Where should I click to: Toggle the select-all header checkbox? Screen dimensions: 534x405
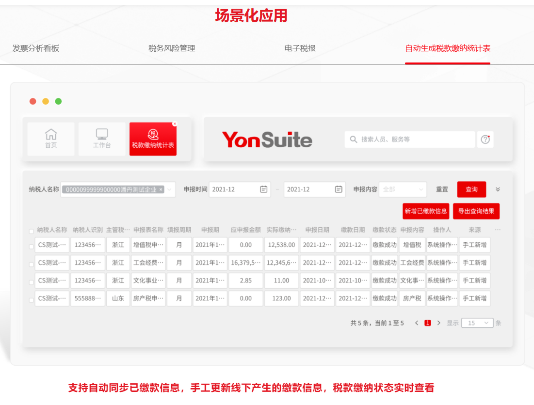tap(32, 231)
